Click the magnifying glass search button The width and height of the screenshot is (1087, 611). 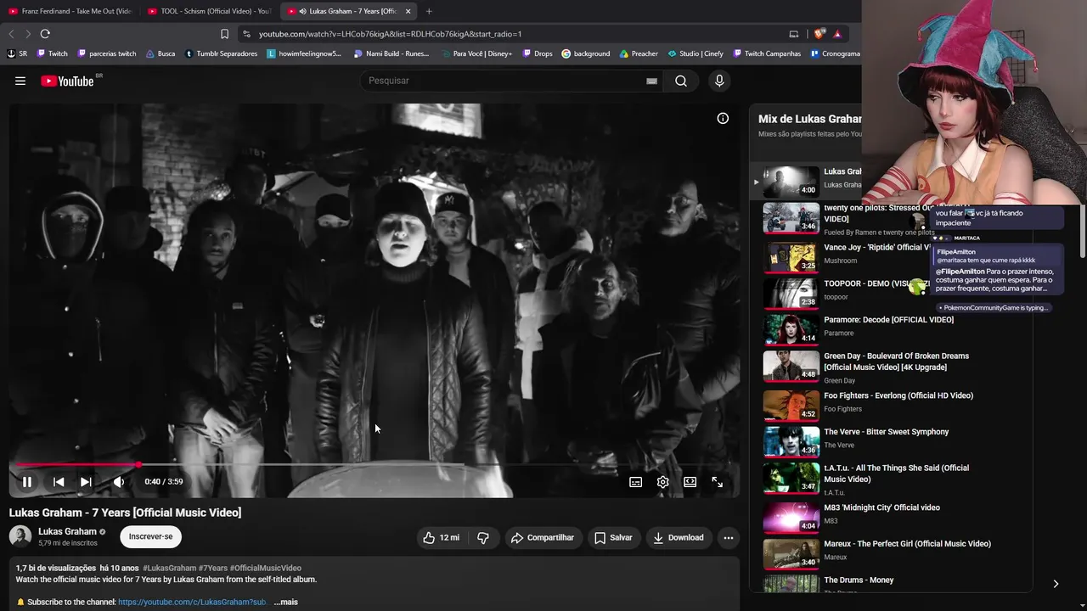point(681,81)
